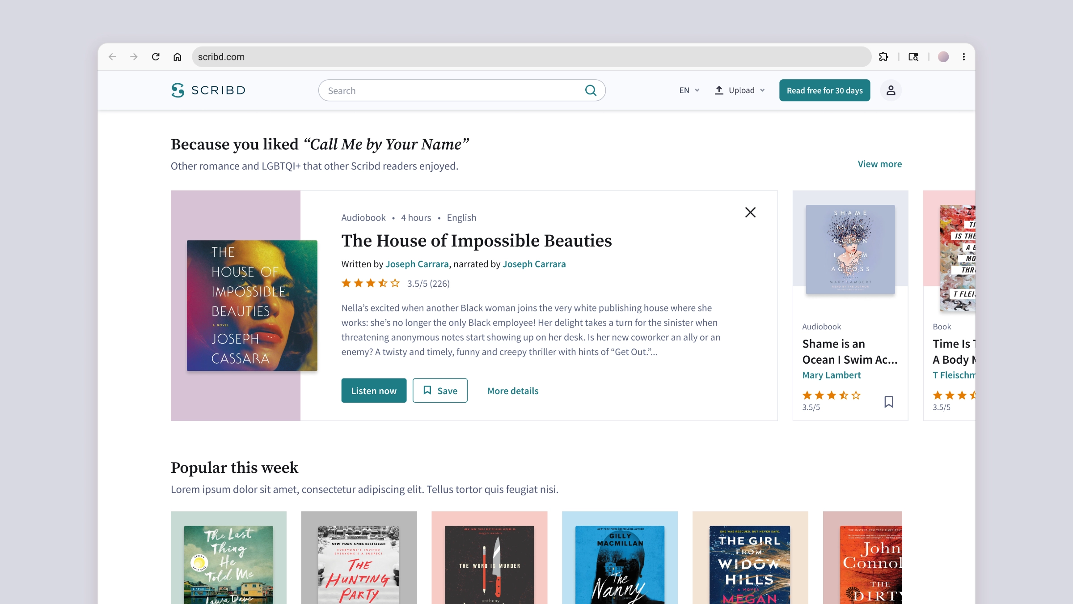Click the star rating on Shame is an Ocean card
Screen dimensions: 1073x604
point(831,395)
